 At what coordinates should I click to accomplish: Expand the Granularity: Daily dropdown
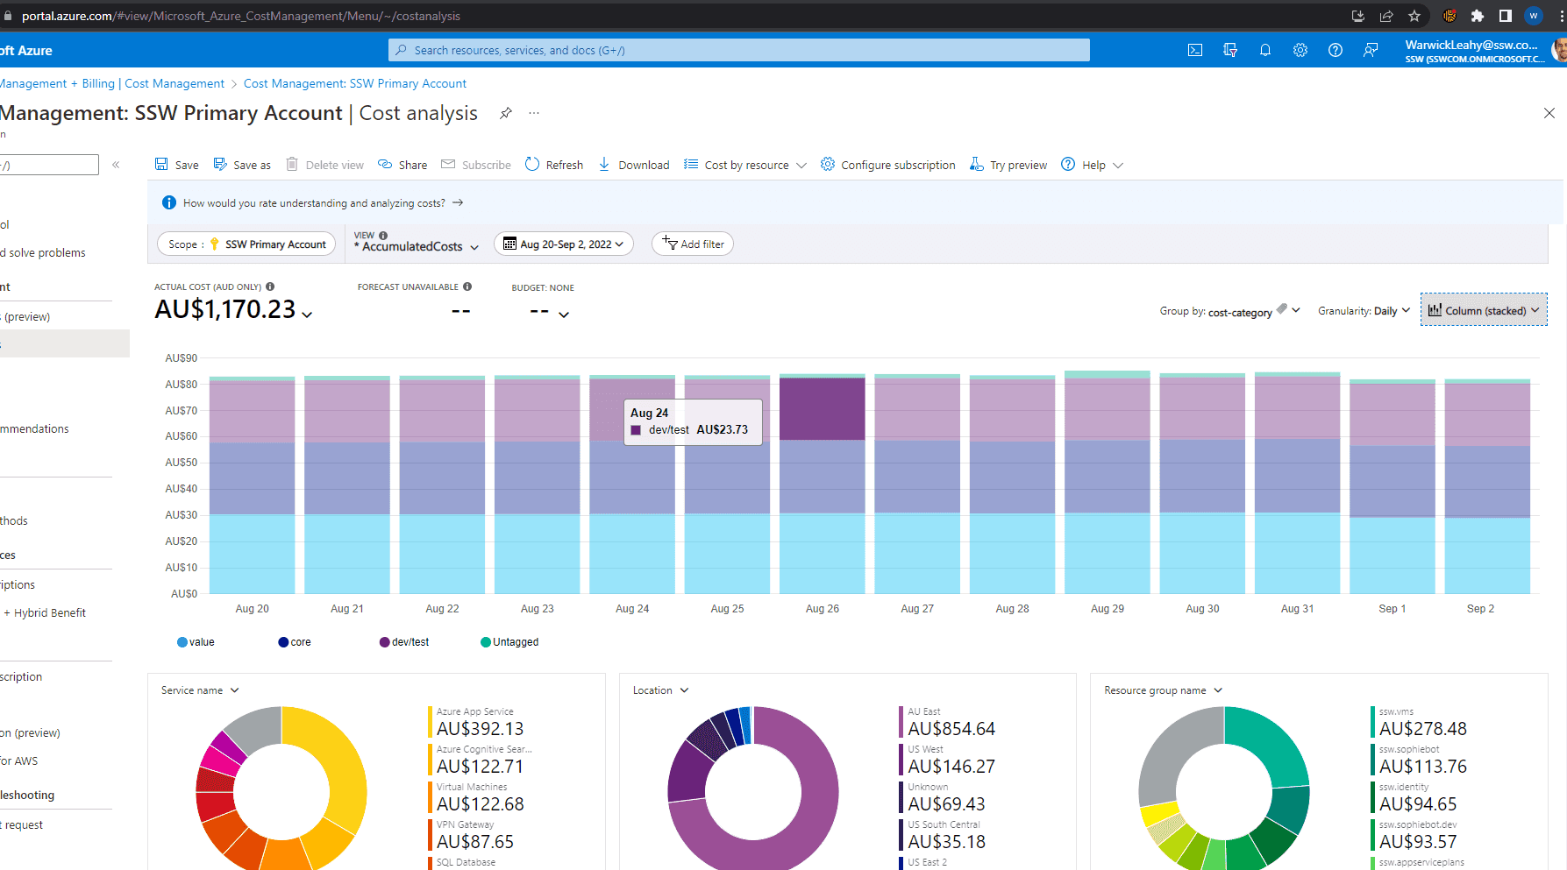(x=1364, y=311)
